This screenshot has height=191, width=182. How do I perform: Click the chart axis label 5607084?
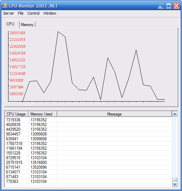(17, 87)
